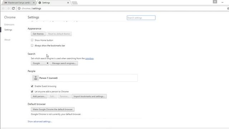Select Settings in the left sidebar

(x=8, y=30)
